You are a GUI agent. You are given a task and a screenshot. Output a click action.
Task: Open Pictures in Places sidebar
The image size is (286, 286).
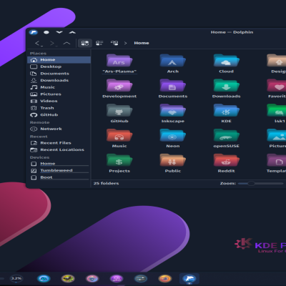[x=59, y=94]
